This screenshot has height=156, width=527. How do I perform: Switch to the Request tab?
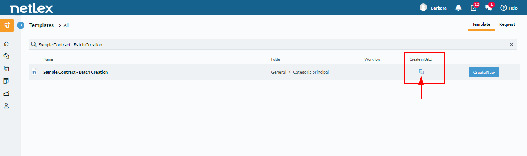pyautogui.click(x=507, y=24)
